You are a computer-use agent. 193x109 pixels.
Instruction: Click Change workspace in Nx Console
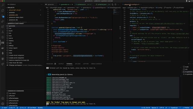15,65
